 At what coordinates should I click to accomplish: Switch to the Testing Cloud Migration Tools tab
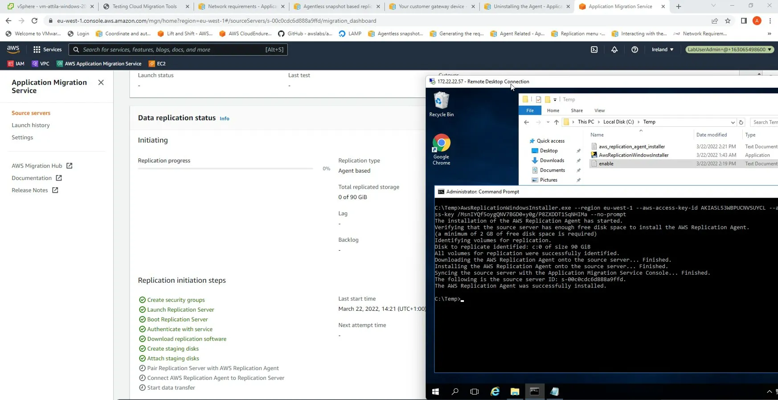pyautogui.click(x=144, y=6)
